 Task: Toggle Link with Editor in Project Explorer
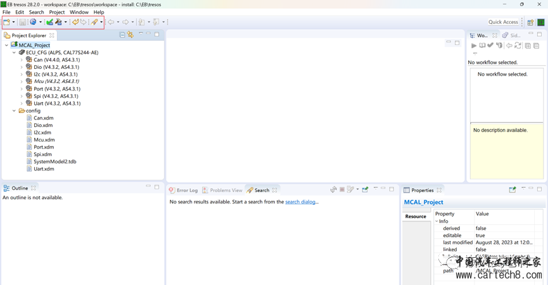click(131, 35)
